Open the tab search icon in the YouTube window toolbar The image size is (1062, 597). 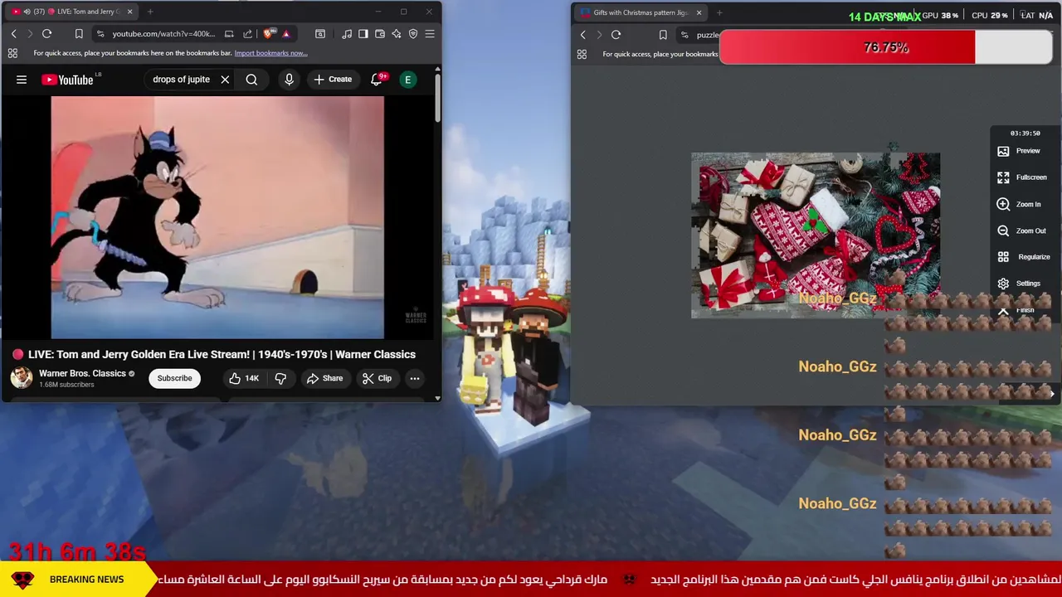coord(320,34)
